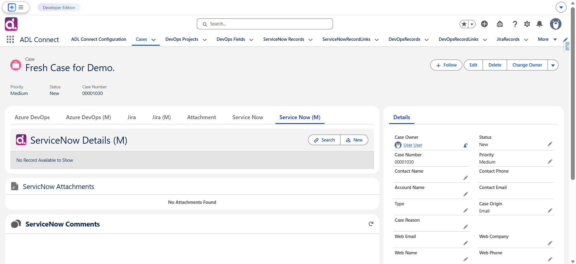
Task: Click the favorites star icon
Action: [x=464, y=24]
